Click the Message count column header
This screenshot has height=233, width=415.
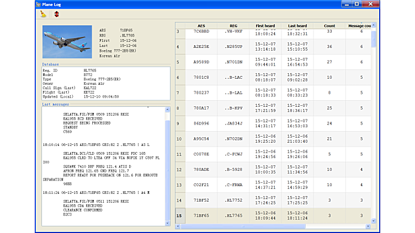(359, 26)
